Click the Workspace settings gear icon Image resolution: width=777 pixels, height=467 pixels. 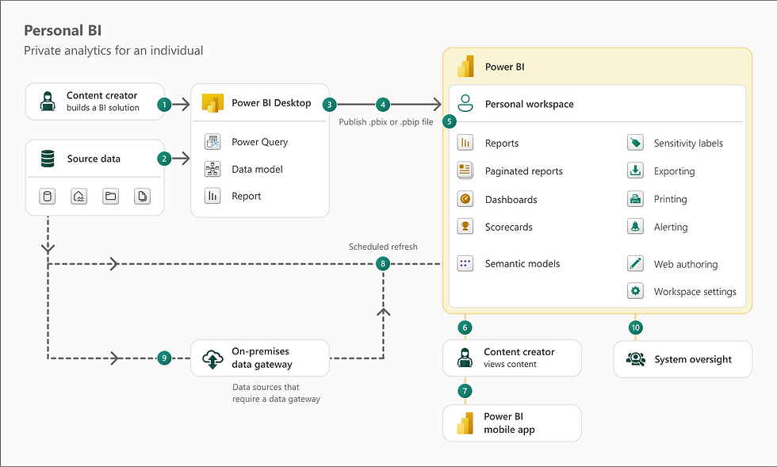pyautogui.click(x=635, y=291)
